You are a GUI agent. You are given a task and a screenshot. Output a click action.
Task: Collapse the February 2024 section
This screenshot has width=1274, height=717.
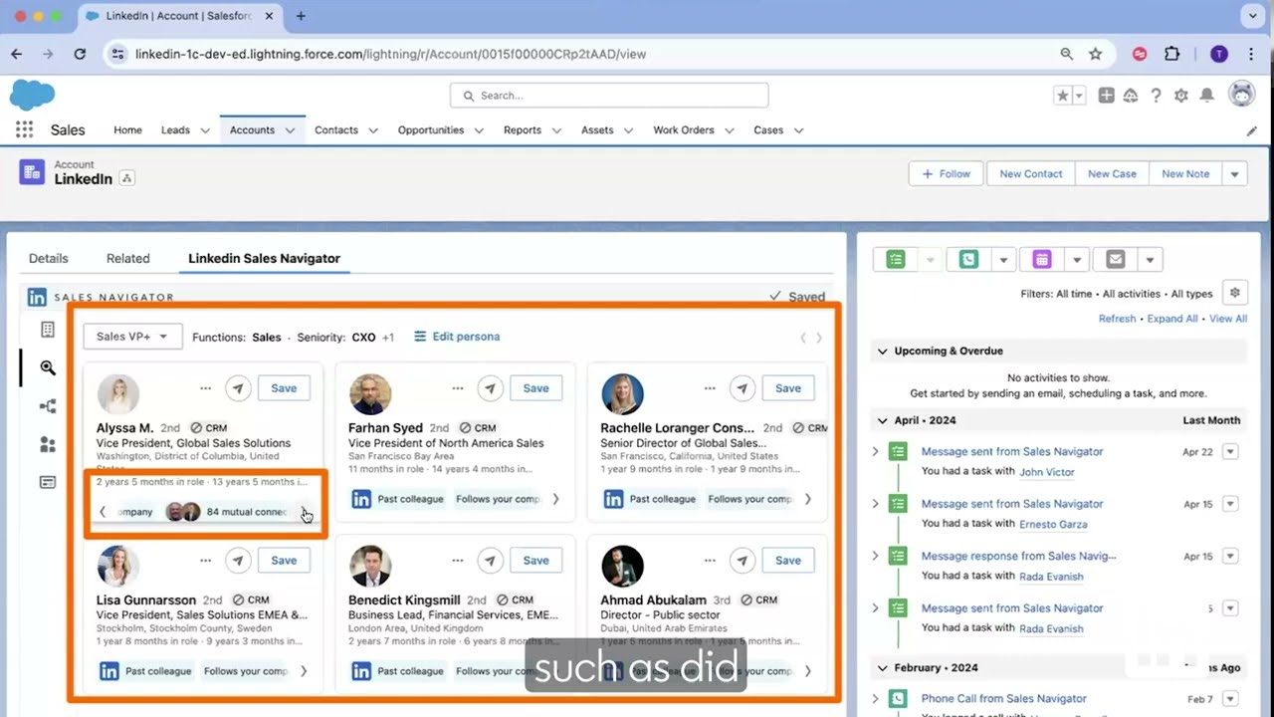coord(882,667)
